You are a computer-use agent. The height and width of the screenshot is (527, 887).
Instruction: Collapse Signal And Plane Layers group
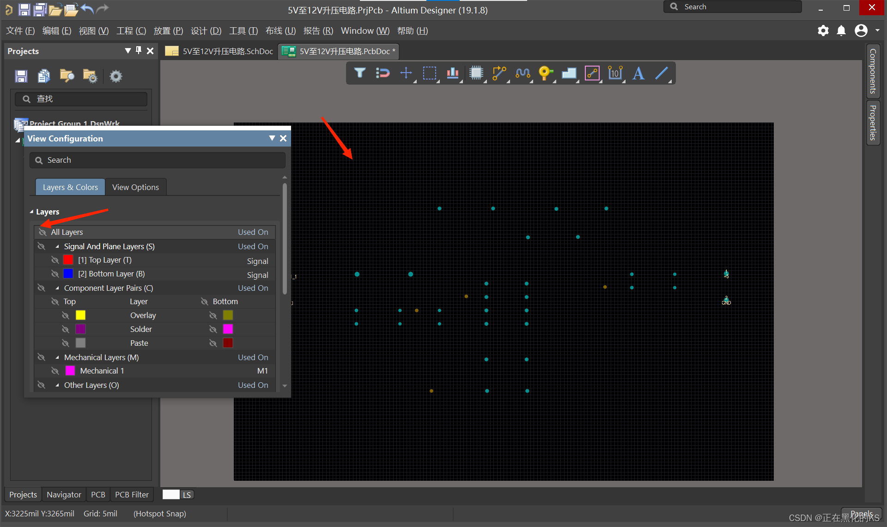tap(57, 246)
